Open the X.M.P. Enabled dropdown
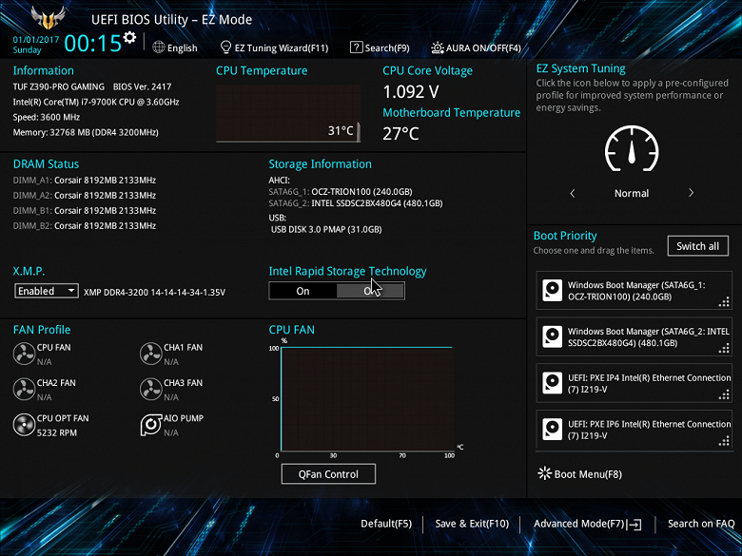Viewport: 742px width, 556px height. click(47, 291)
